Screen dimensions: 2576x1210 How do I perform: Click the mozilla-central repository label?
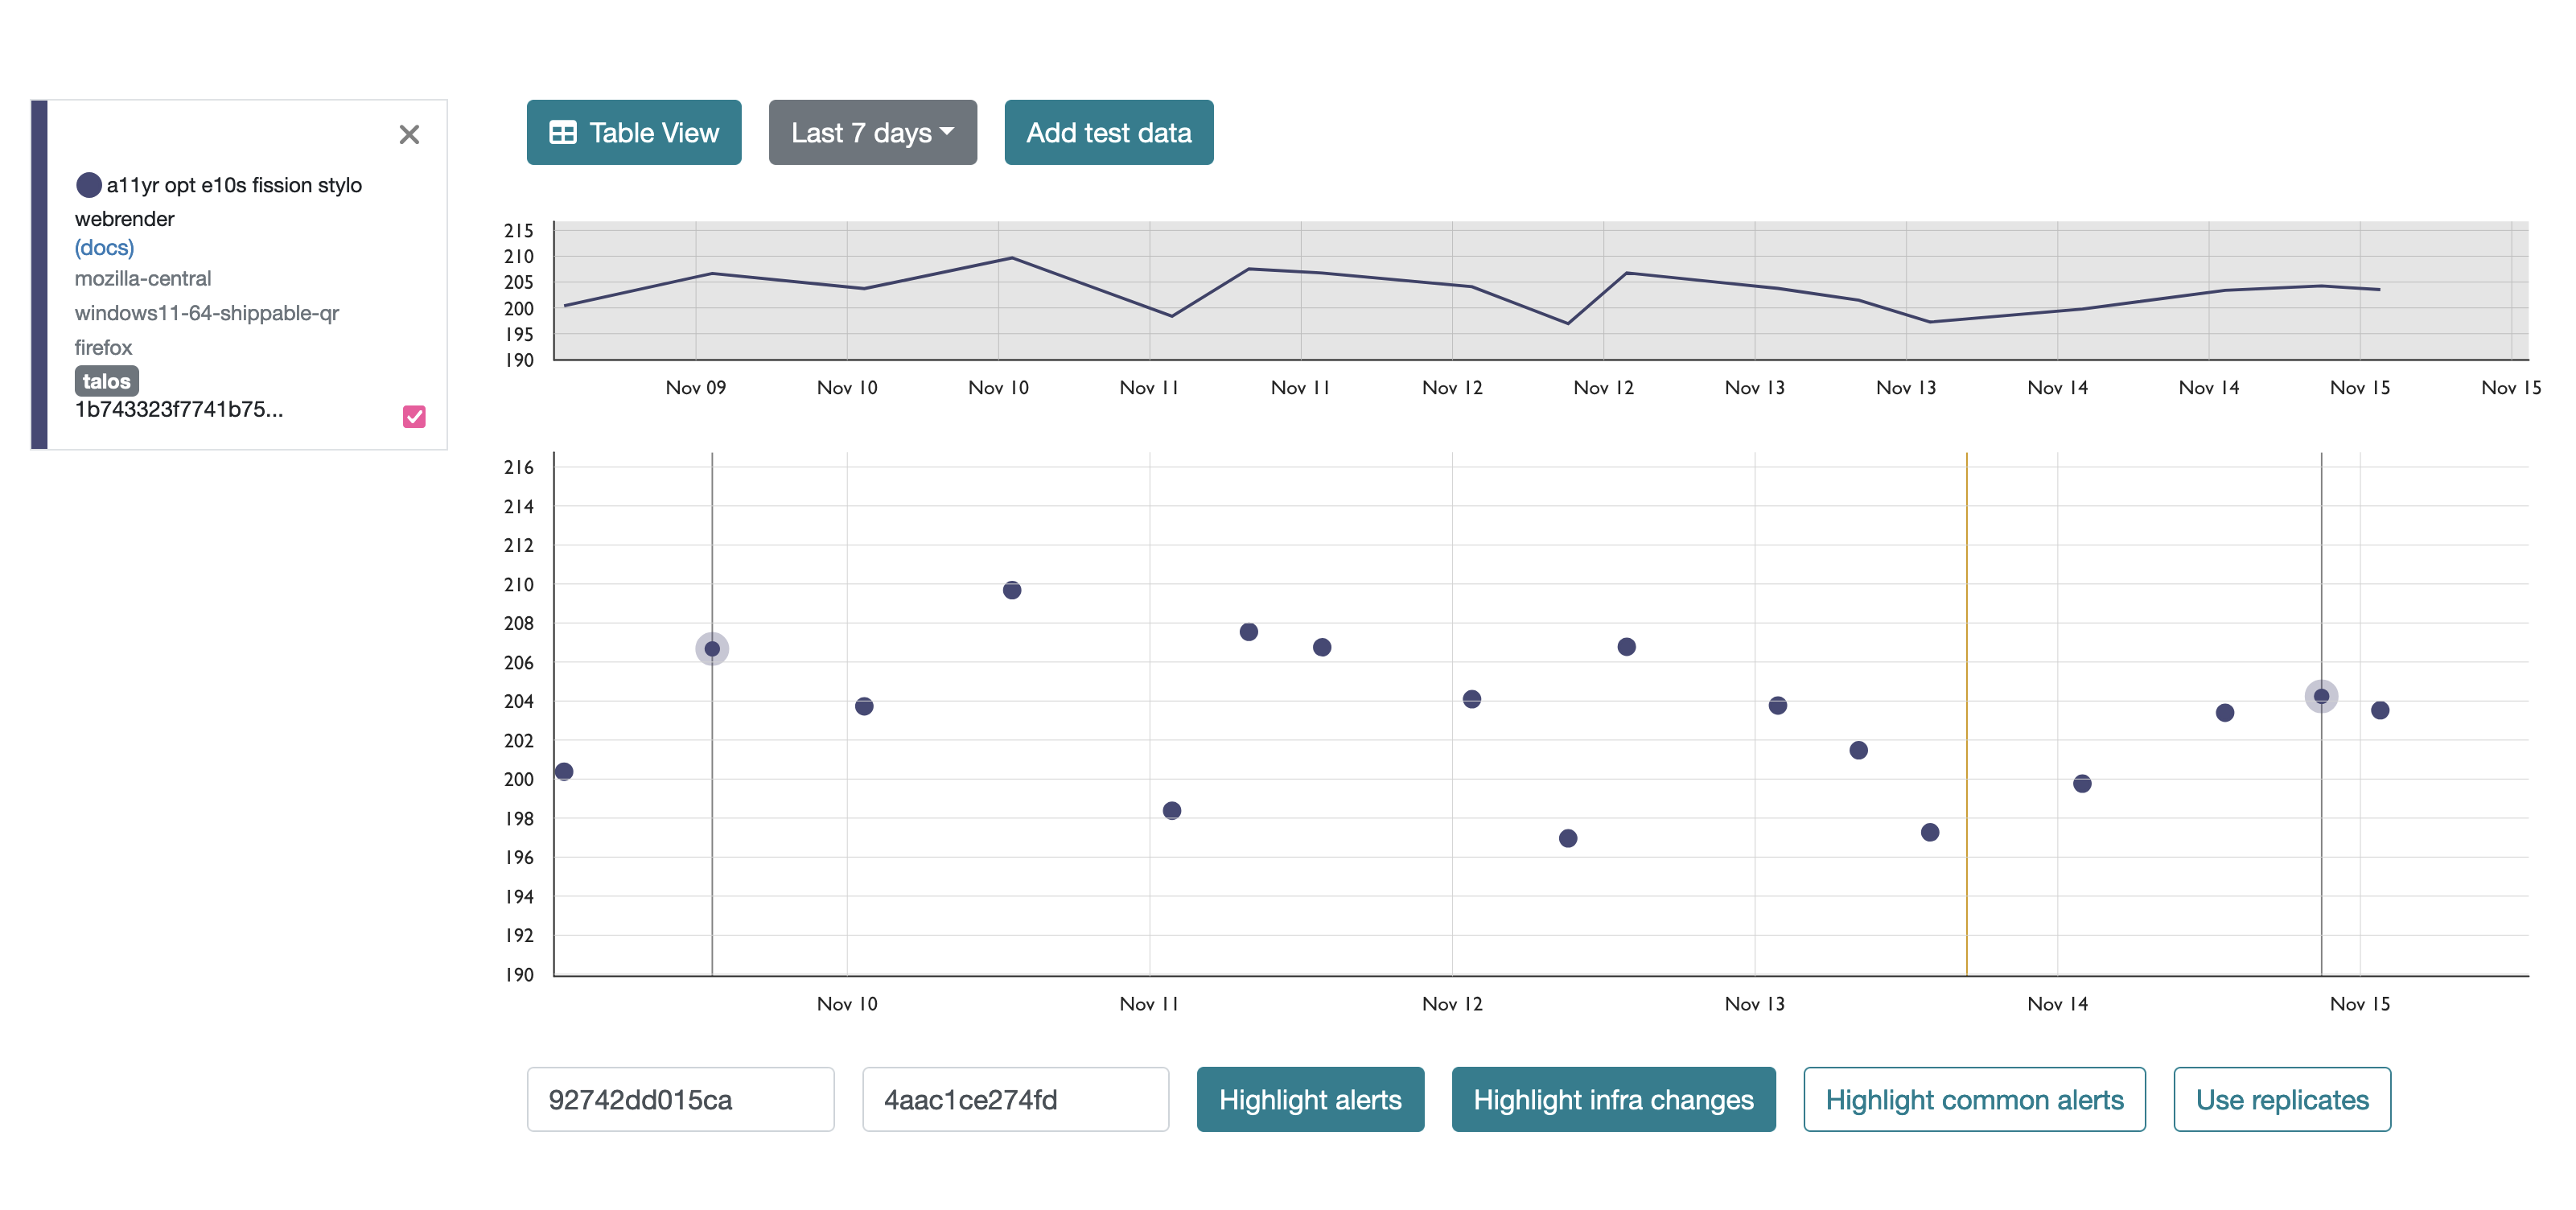click(x=144, y=278)
